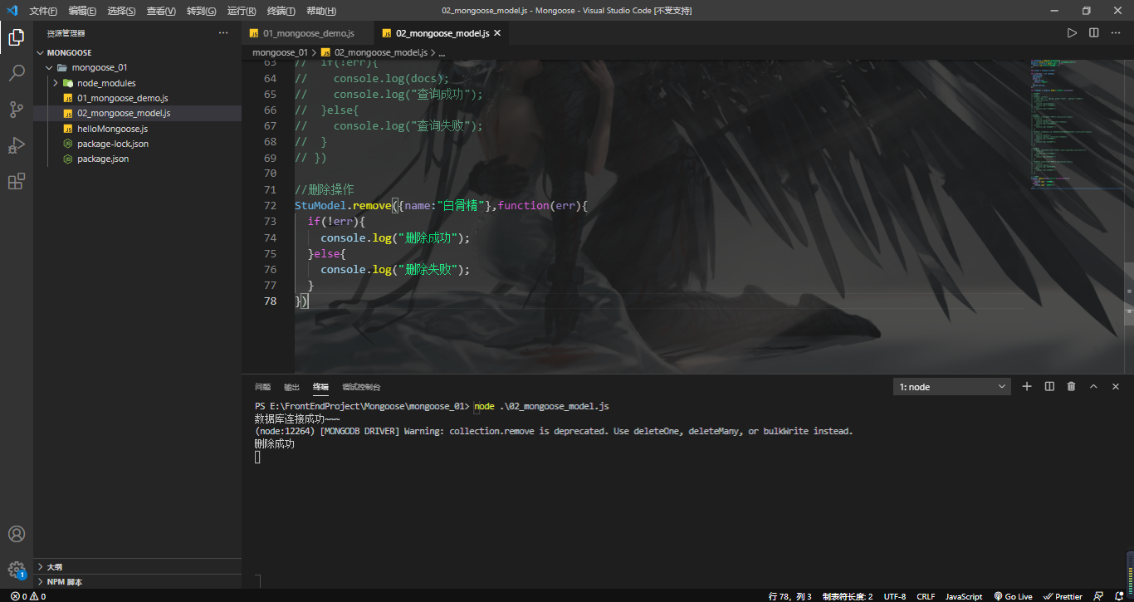Open the 查看(V) menu
This screenshot has width=1134, height=602.
161,11
